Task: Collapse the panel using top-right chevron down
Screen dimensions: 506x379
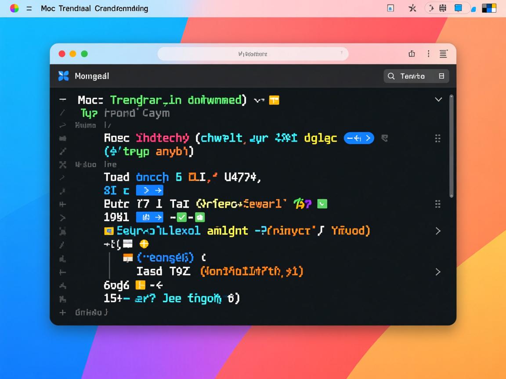Action: click(x=438, y=100)
